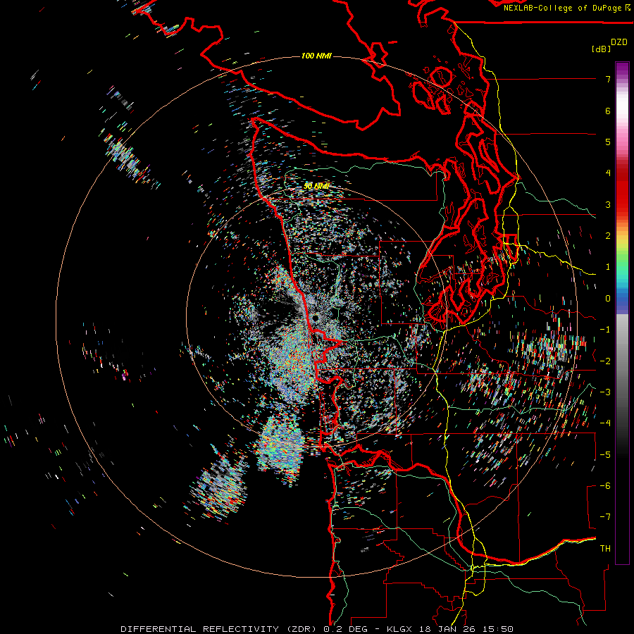Screen dimensions: 634x634
Task: Click the "TH" threshold label on scale
Action: point(605,549)
